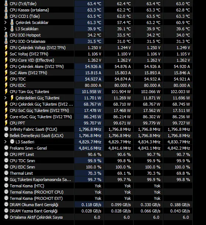This screenshot has width=206, height=225.
Task: Select the CPU PPT label
Action: pyautogui.click(x=17, y=123)
